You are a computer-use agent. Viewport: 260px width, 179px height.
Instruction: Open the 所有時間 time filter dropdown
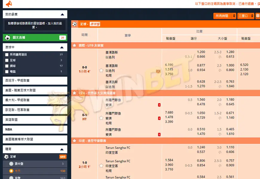225,16
